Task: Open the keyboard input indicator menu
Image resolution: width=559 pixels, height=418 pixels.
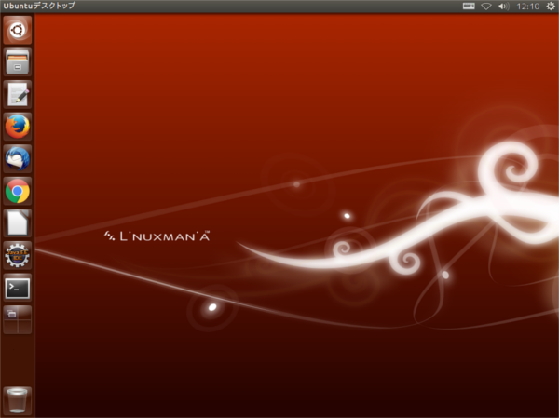Action: tap(469, 7)
